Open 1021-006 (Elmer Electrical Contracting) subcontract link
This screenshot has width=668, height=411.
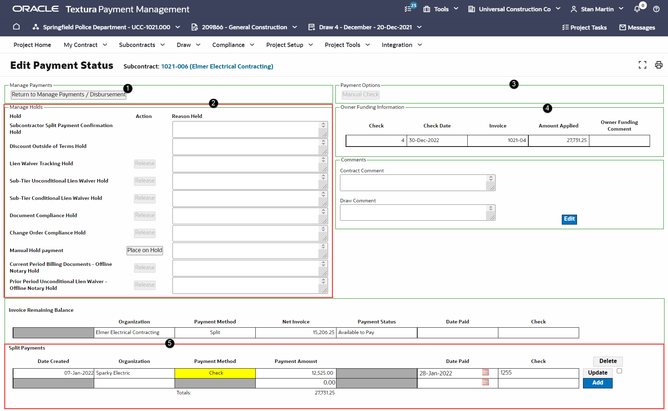pos(217,66)
